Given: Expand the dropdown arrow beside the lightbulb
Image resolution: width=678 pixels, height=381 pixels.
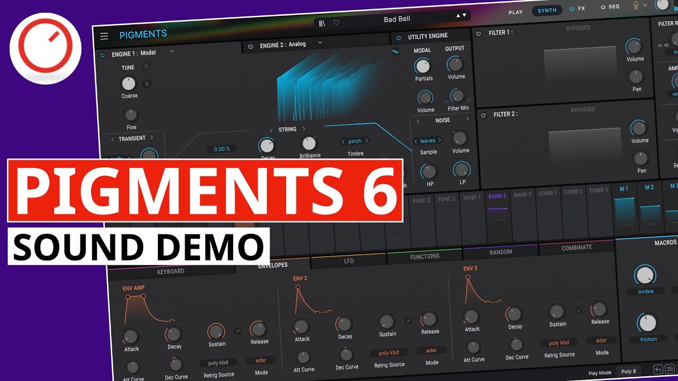Looking at the screenshot, I should [645, 5].
